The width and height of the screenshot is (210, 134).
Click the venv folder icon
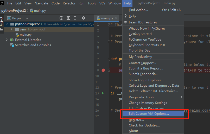coord(17,29)
